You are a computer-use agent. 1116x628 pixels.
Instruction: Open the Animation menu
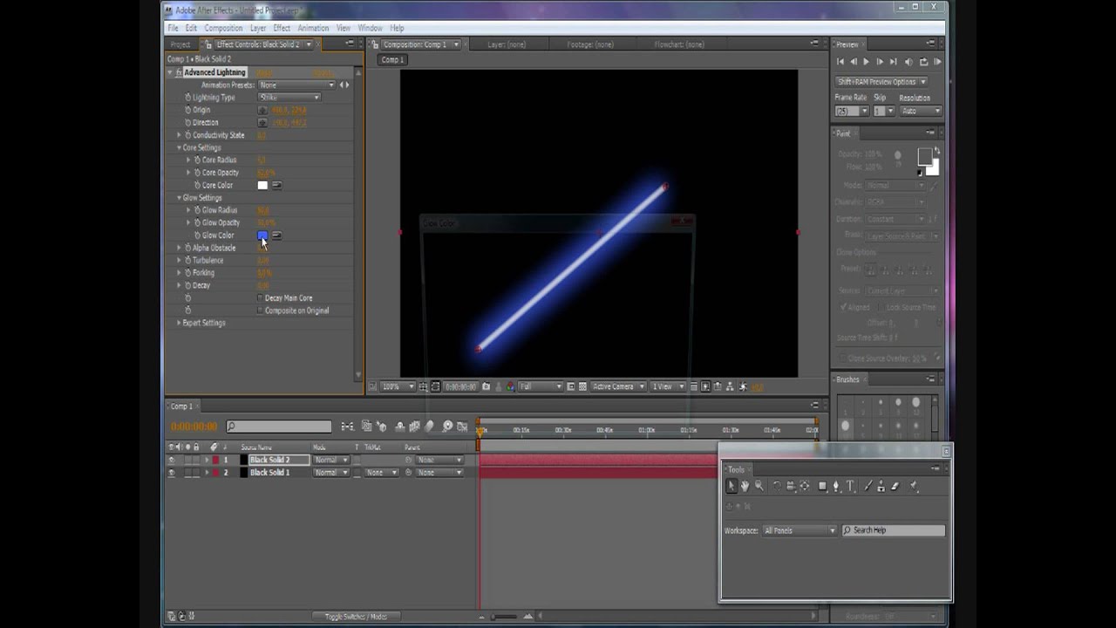(x=313, y=28)
